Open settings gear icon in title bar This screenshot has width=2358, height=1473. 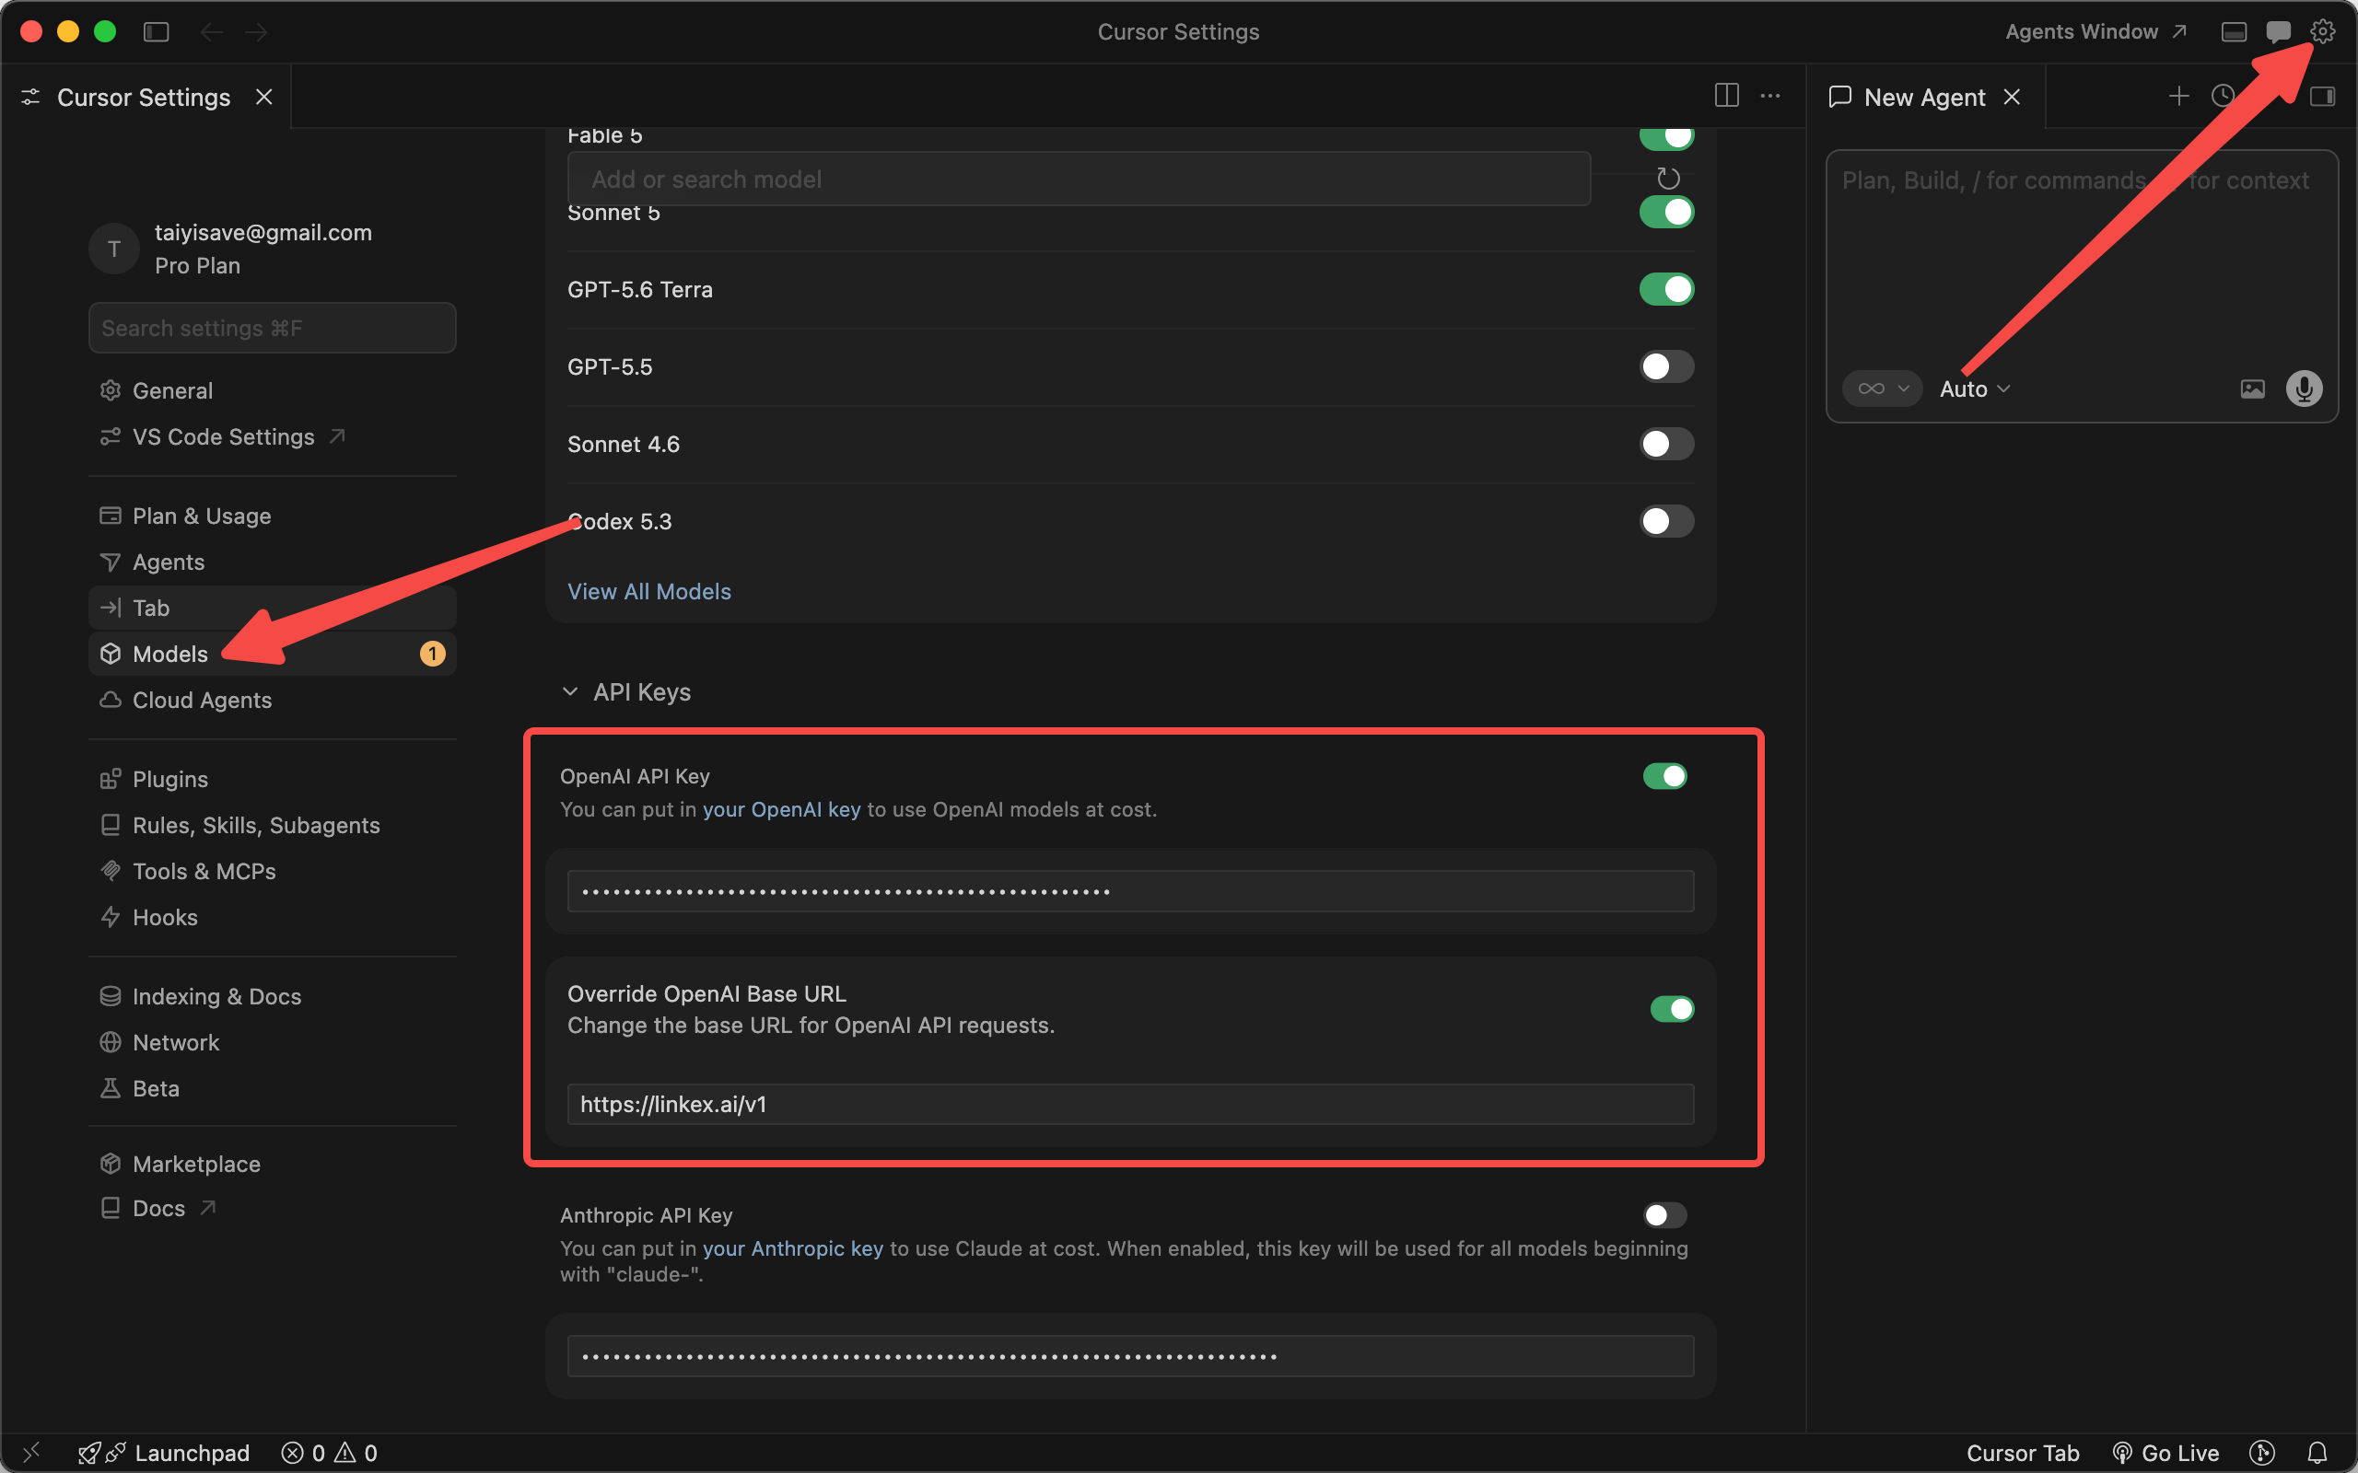pyautogui.click(x=2322, y=31)
